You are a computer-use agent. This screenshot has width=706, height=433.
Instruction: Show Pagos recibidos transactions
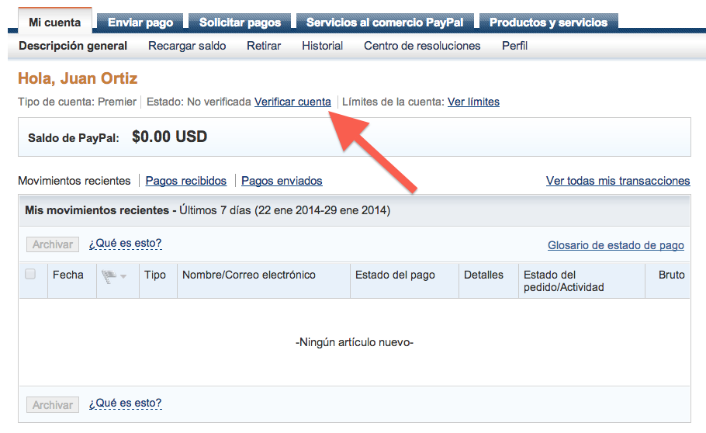pos(186,181)
